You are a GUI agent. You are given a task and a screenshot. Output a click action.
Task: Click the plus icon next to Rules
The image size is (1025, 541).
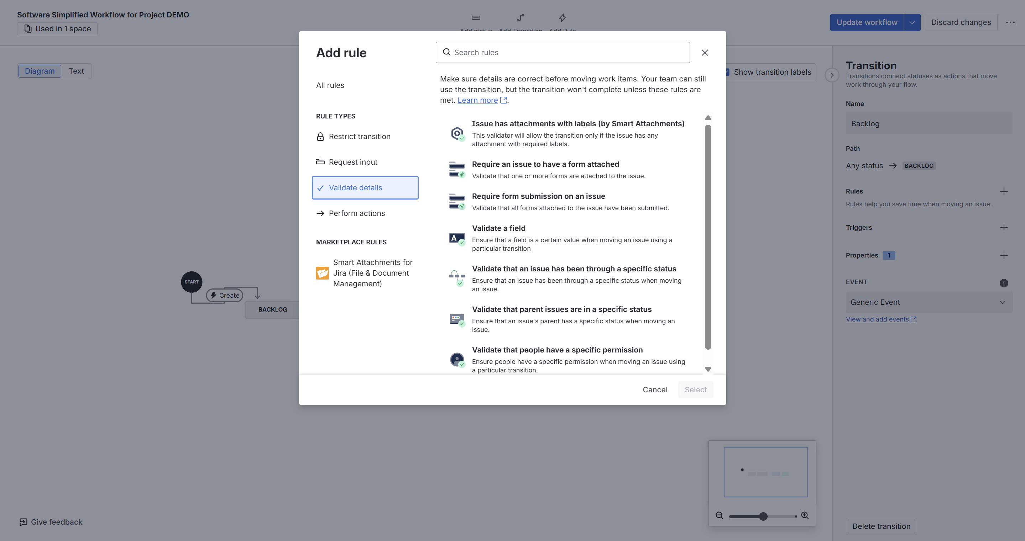pyautogui.click(x=1004, y=192)
